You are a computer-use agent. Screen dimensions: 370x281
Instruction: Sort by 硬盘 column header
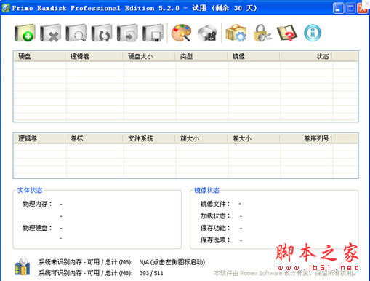click(39, 56)
